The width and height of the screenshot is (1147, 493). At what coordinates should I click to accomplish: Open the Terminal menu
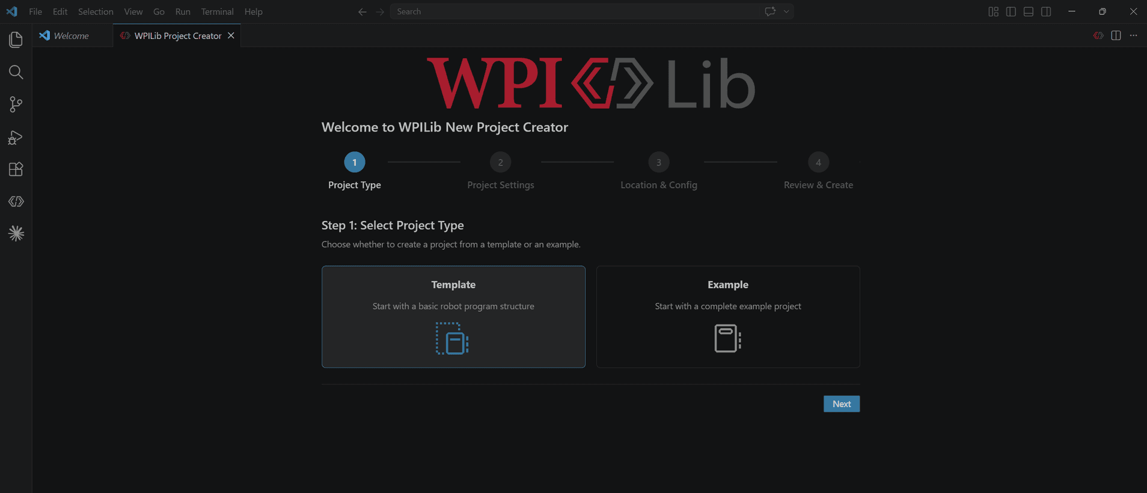click(x=217, y=11)
